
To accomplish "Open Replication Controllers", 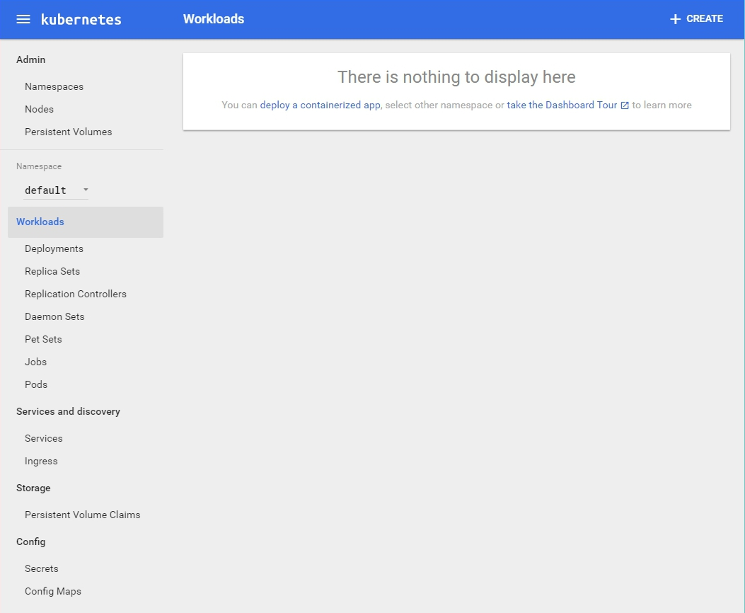I will point(76,294).
